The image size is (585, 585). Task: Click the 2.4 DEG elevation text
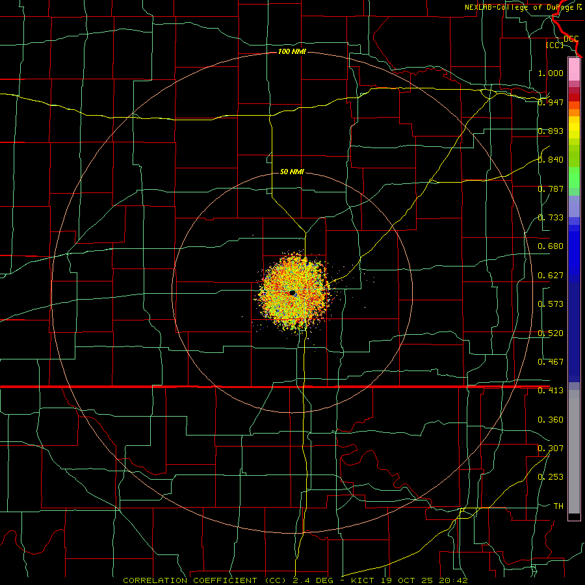312,580
